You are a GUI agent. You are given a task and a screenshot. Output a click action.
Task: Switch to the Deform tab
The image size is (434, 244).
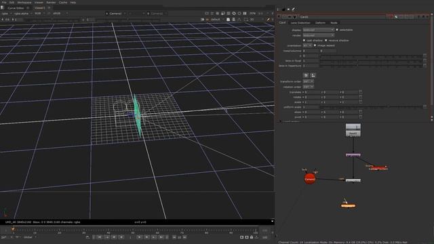320,22
